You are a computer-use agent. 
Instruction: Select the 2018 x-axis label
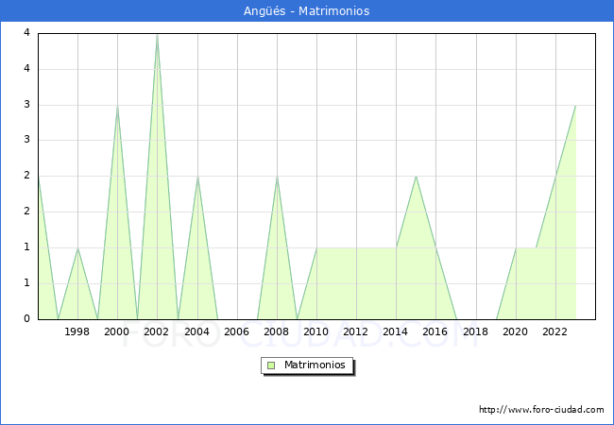click(x=475, y=331)
